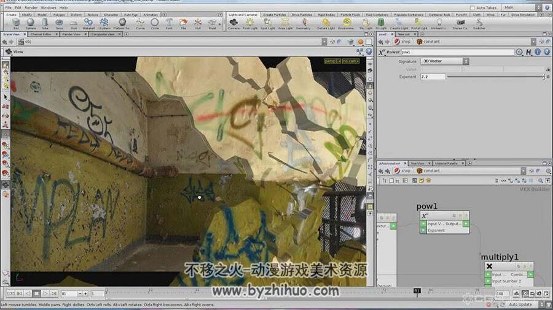Add a GI Light from the shelf
This screenshot has width=553, height=310.
(381, 24)
